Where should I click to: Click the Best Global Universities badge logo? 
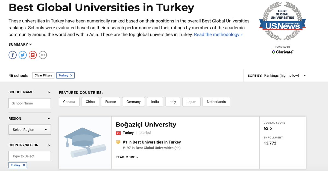pyautogui.click(x=282, y=20)
